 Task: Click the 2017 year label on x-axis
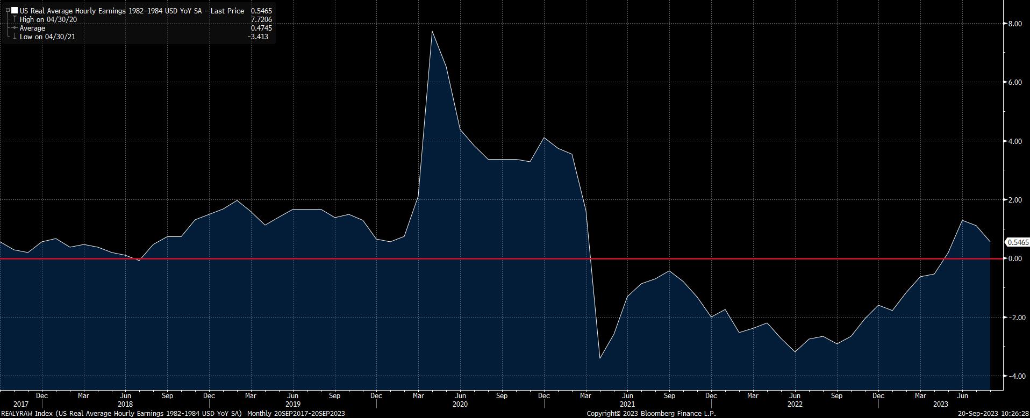(x=20, y=404)
